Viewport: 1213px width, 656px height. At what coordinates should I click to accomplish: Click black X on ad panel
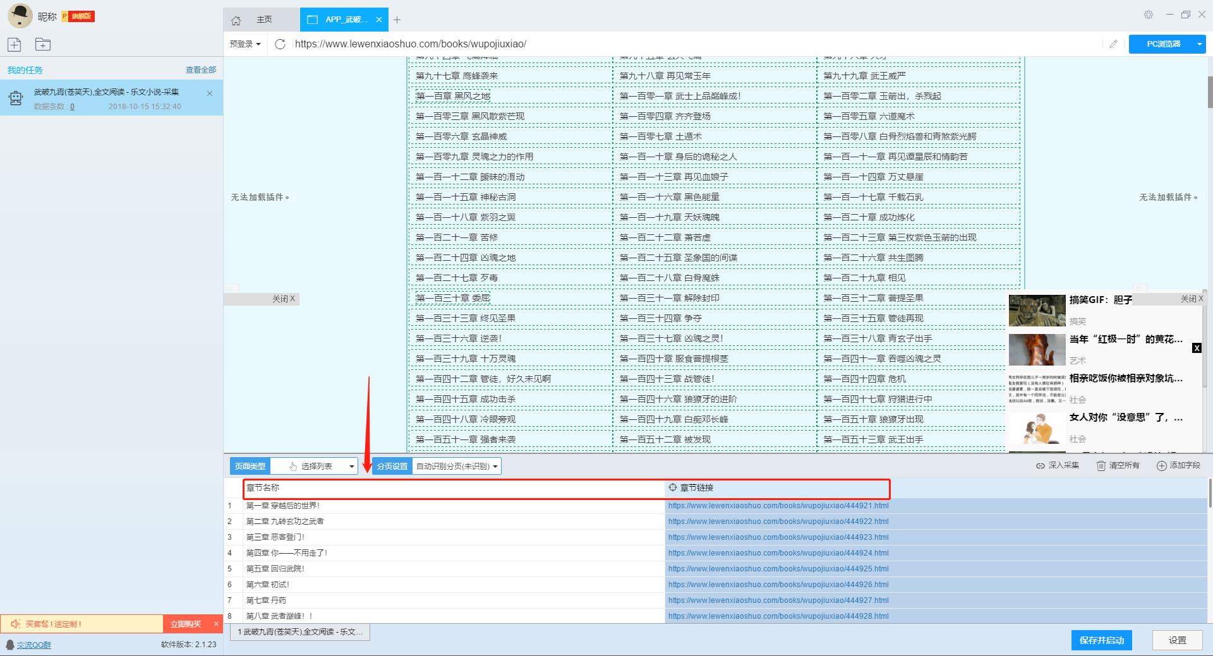[1197, 348]
